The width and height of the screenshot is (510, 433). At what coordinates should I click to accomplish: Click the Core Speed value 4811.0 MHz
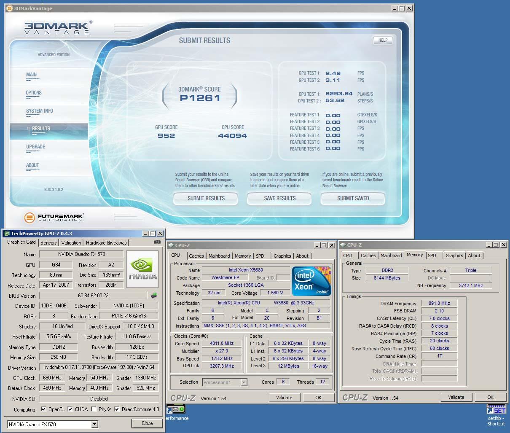tap(222, 344)
